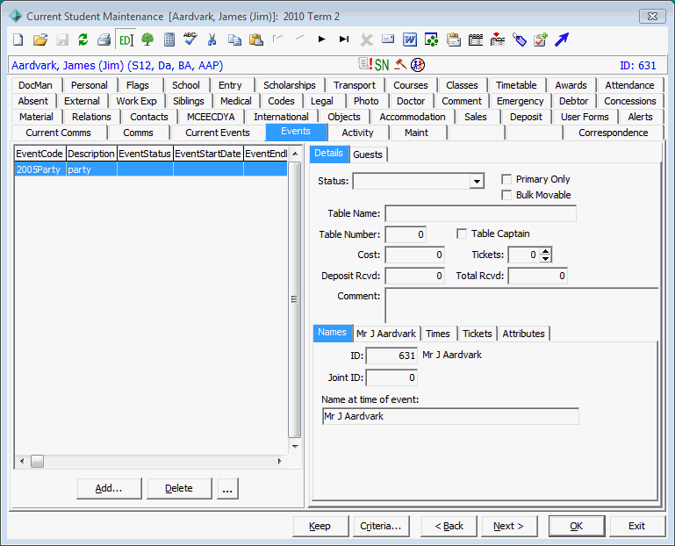Click the Table Name input field

pos(480,213)
